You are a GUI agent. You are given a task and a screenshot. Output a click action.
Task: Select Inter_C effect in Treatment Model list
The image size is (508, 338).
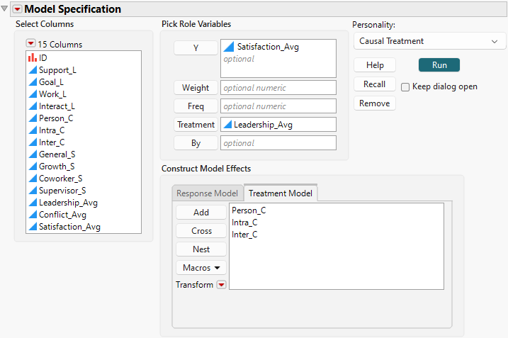coord(244,235)
